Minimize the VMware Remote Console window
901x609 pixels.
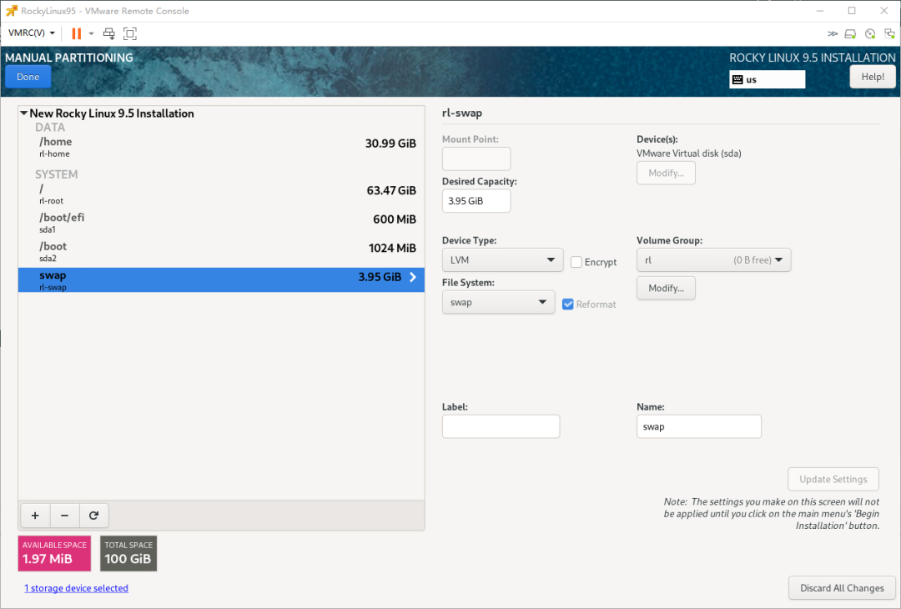point(820,11)
